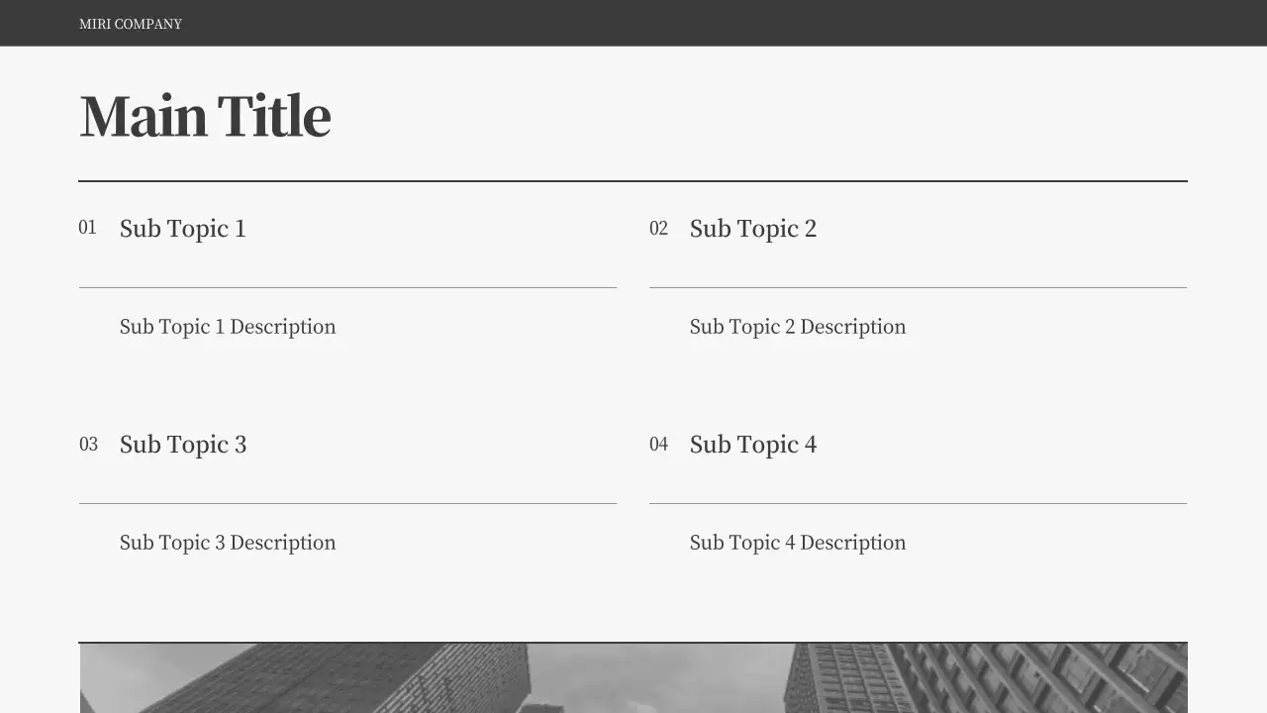Click the 04 number label
Screen dimensions: 1267x713
tap(658, 445)
